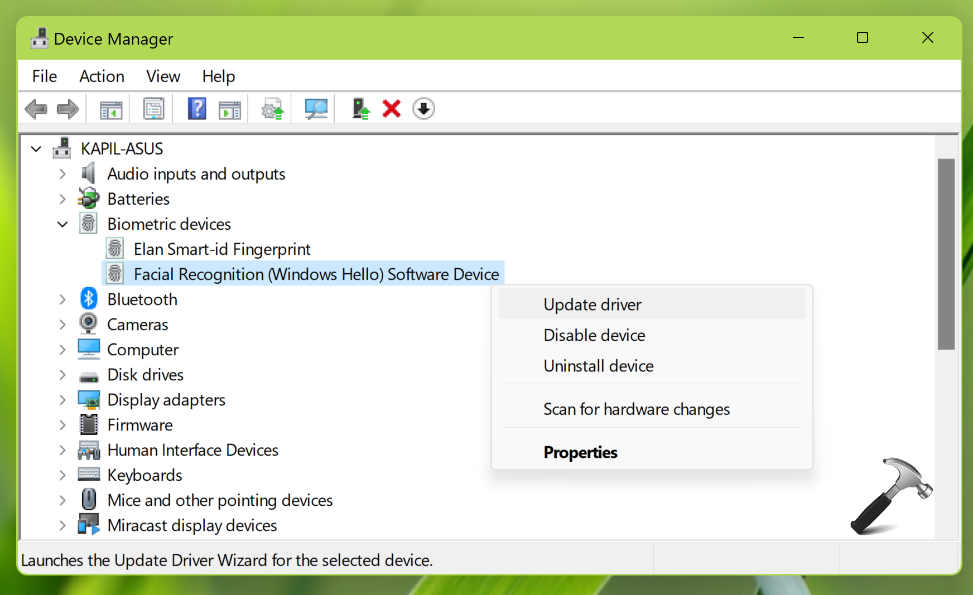Click the vertical scrollbar thumb
The height and width of the screenshot is (595, 973).
tap(946, 254)
